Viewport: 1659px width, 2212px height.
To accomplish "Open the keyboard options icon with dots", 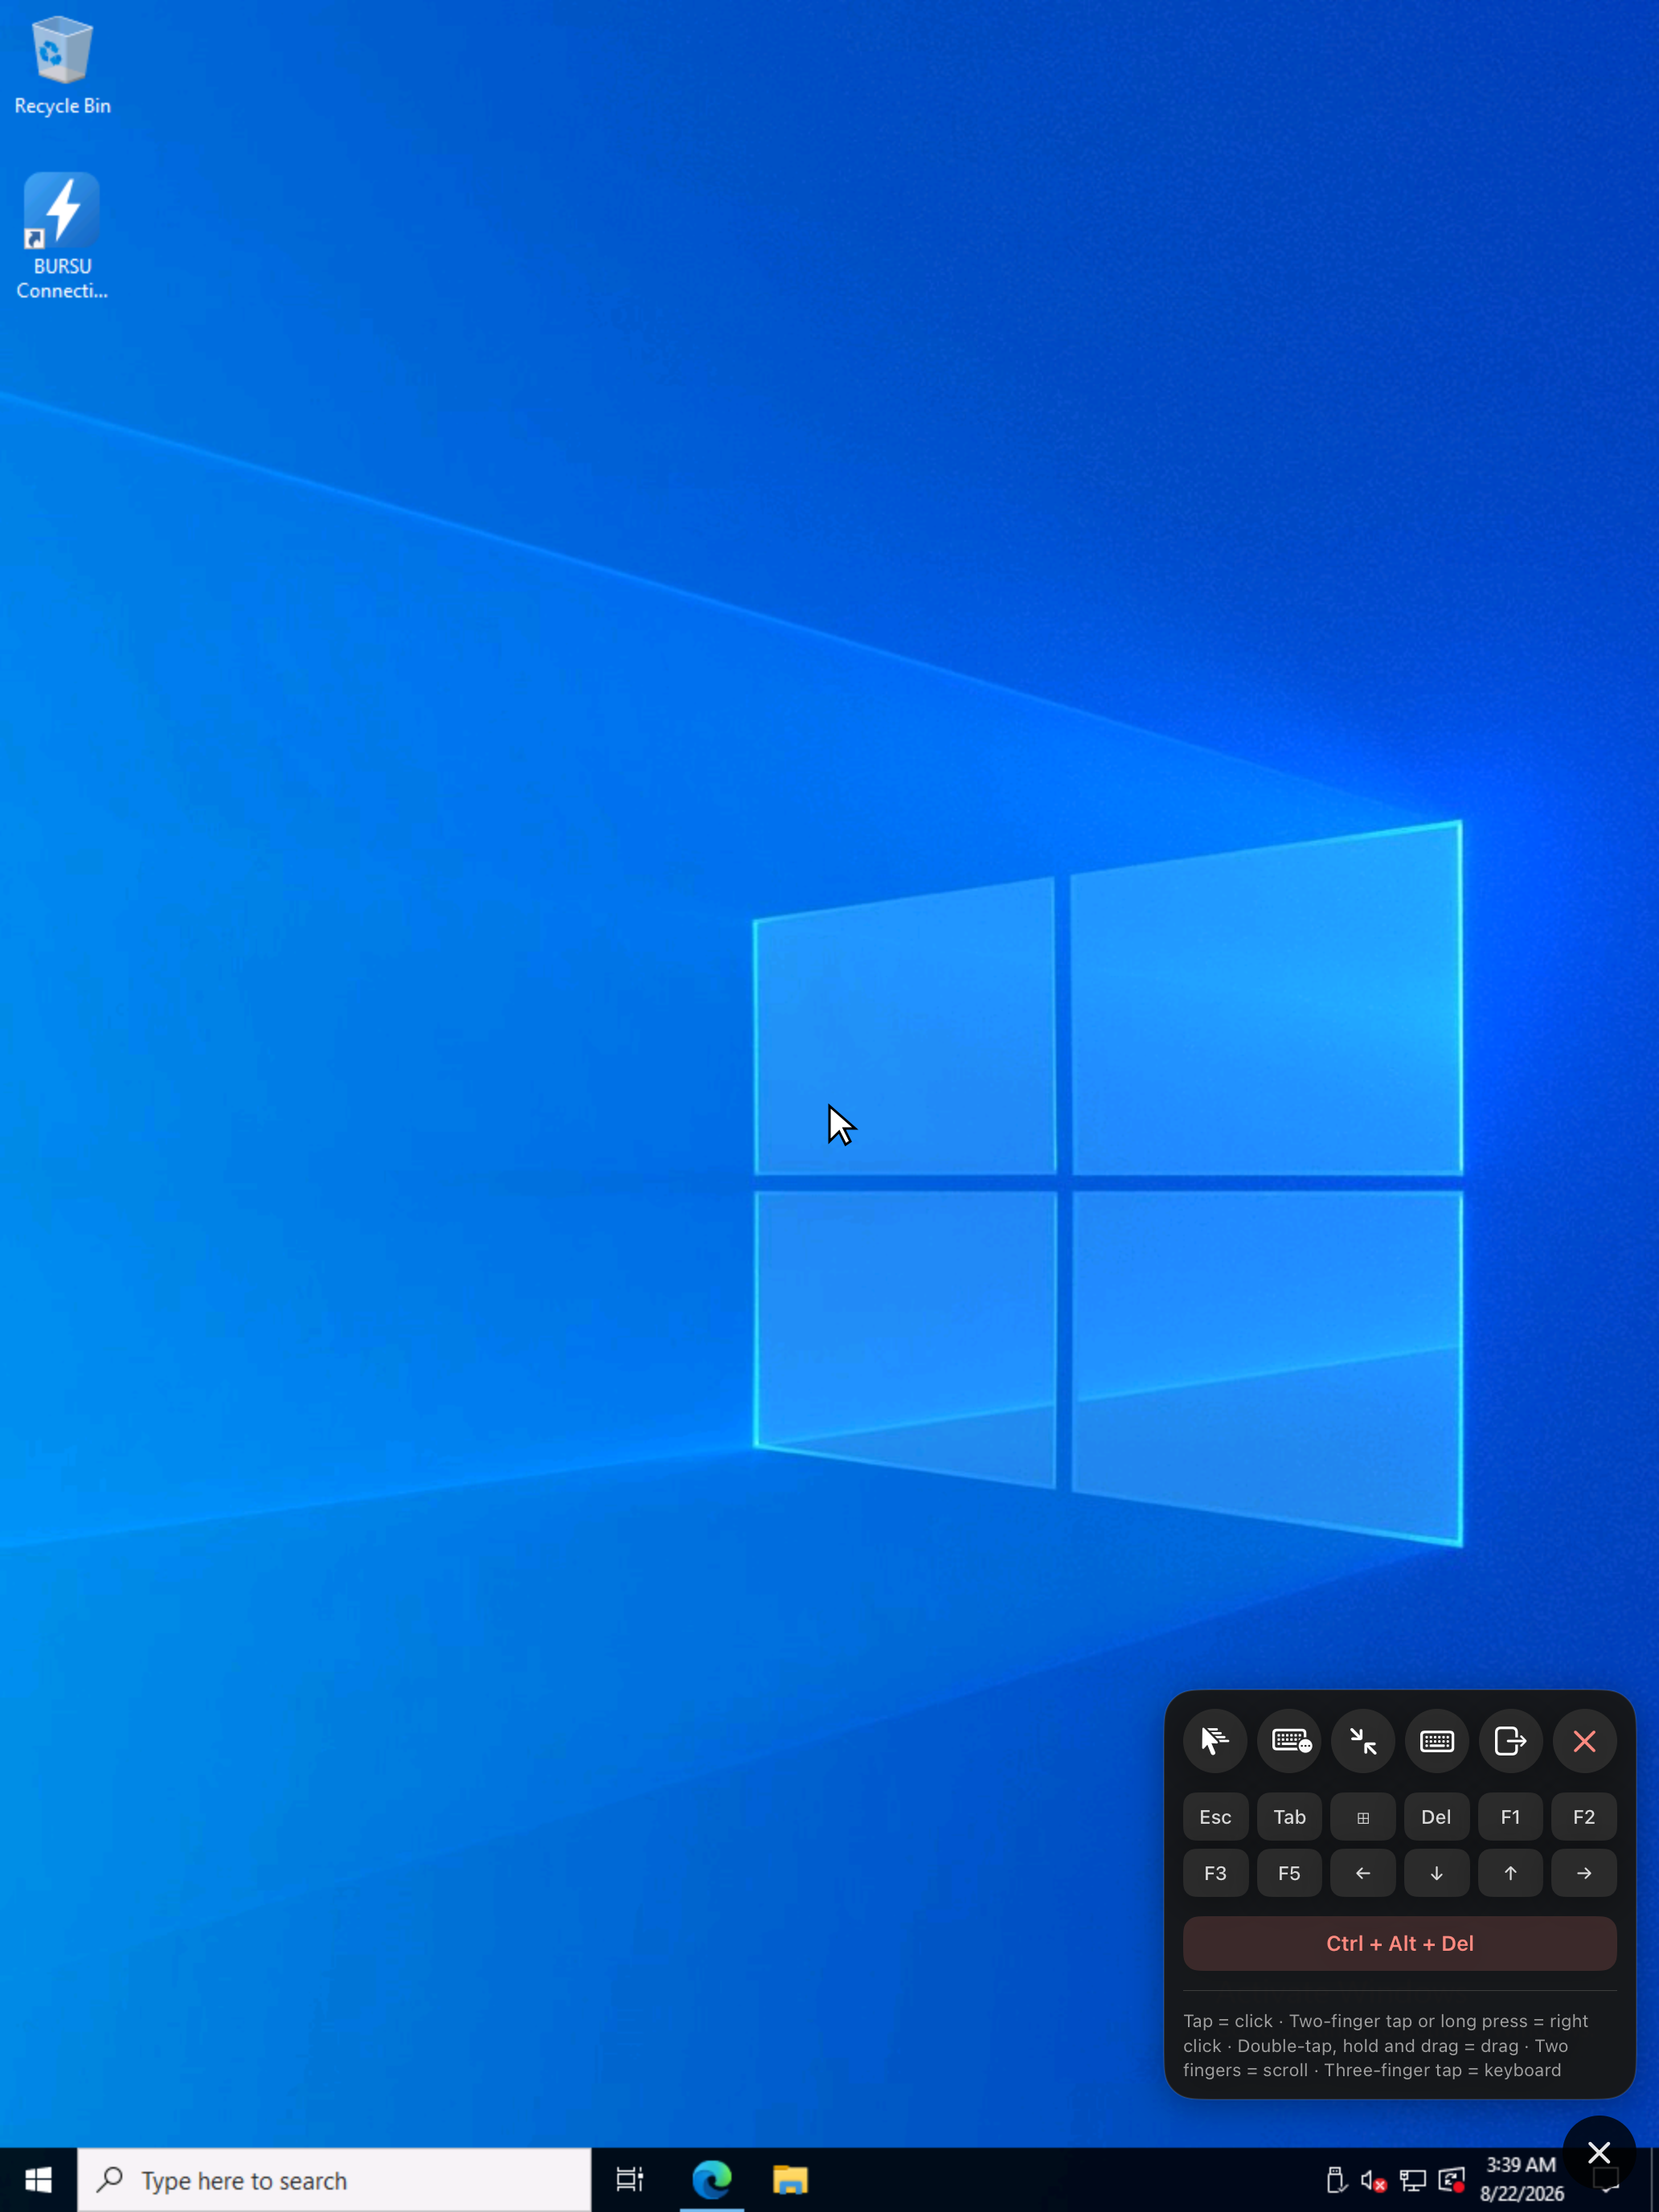I will click(1290, 1741).
